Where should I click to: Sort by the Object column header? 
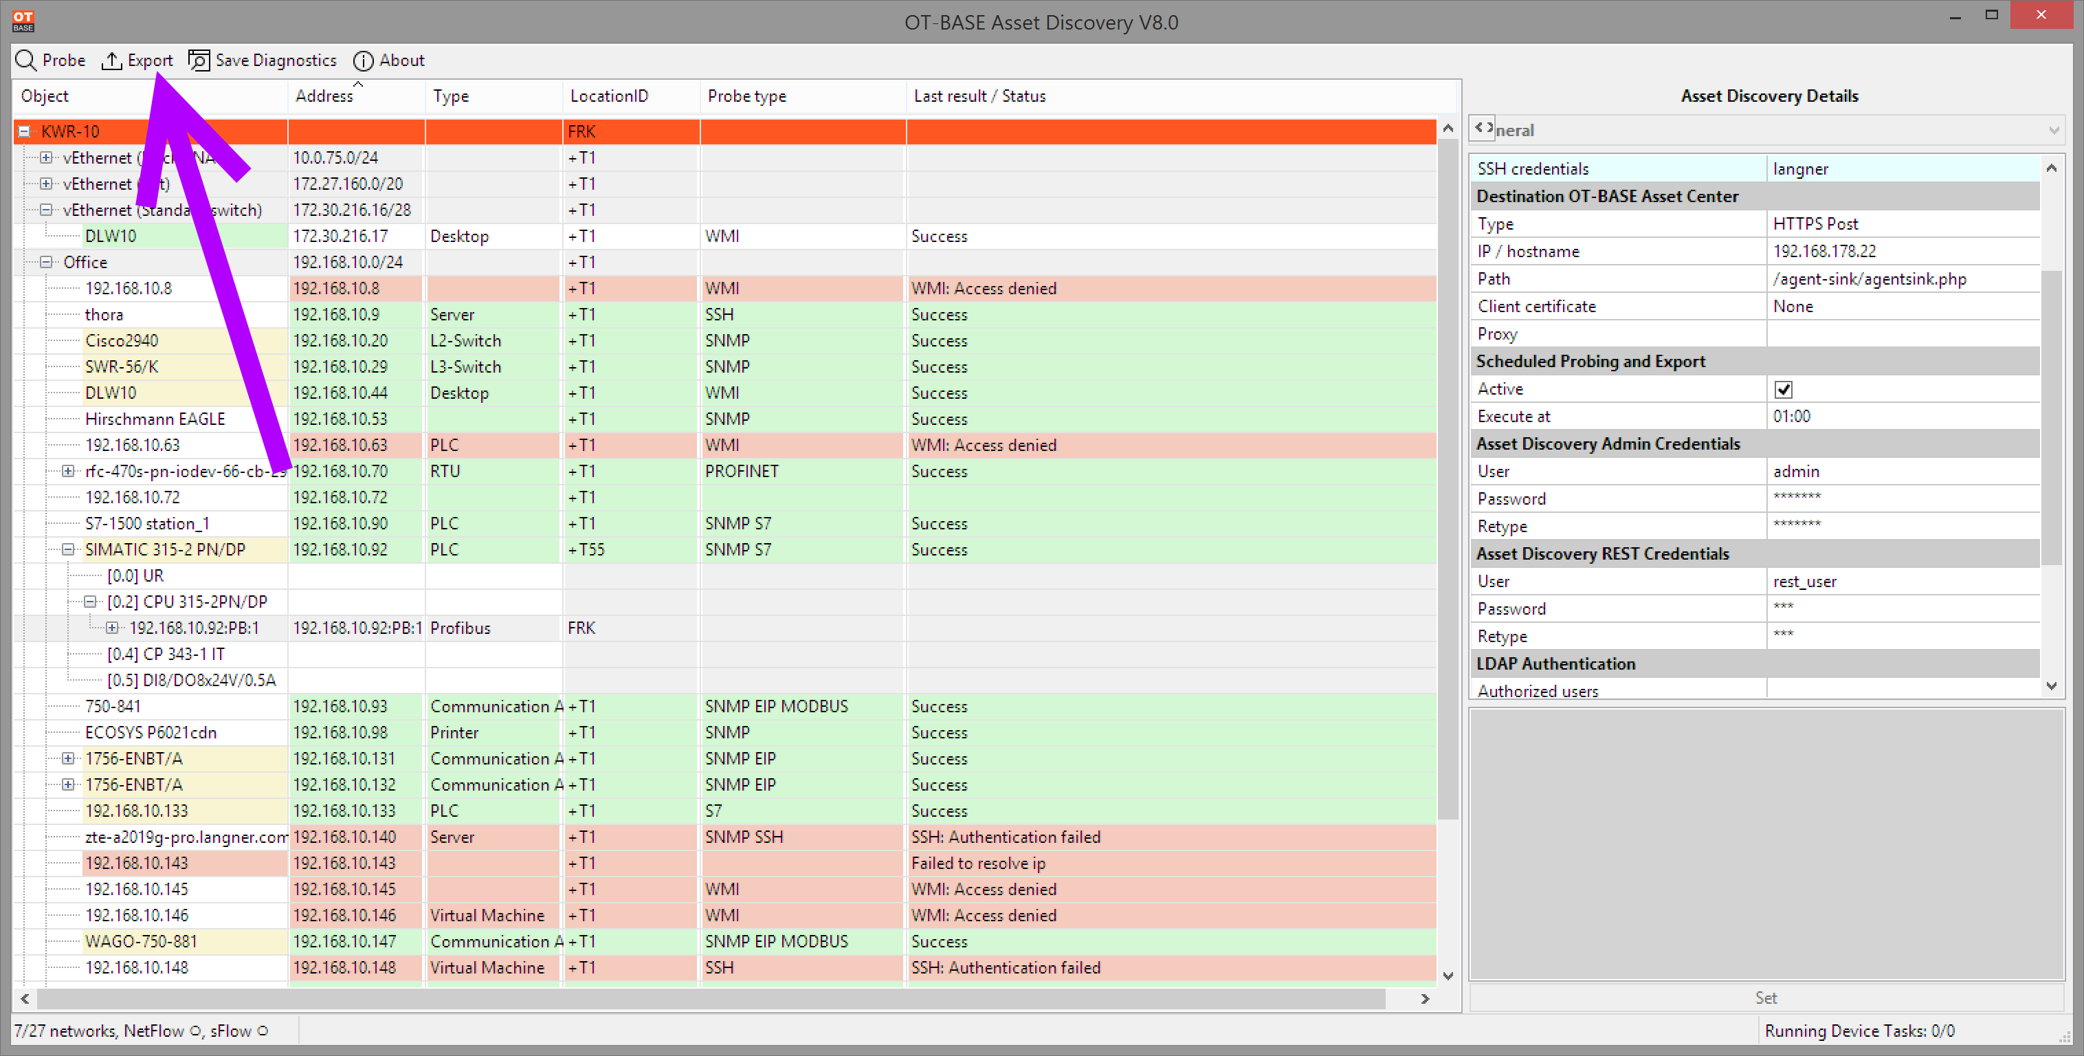[150, 96]
